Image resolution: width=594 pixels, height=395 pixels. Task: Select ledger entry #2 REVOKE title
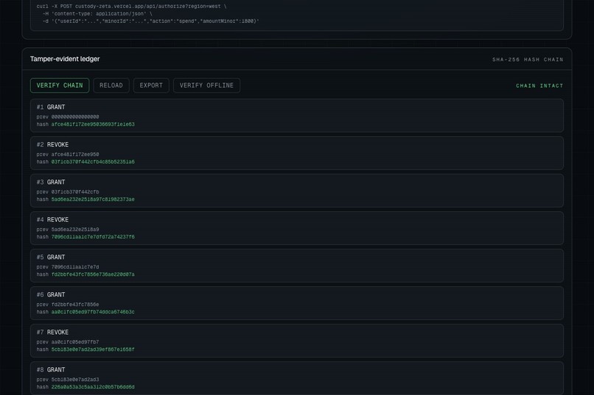pyautogui.click(x=52, y=144)
